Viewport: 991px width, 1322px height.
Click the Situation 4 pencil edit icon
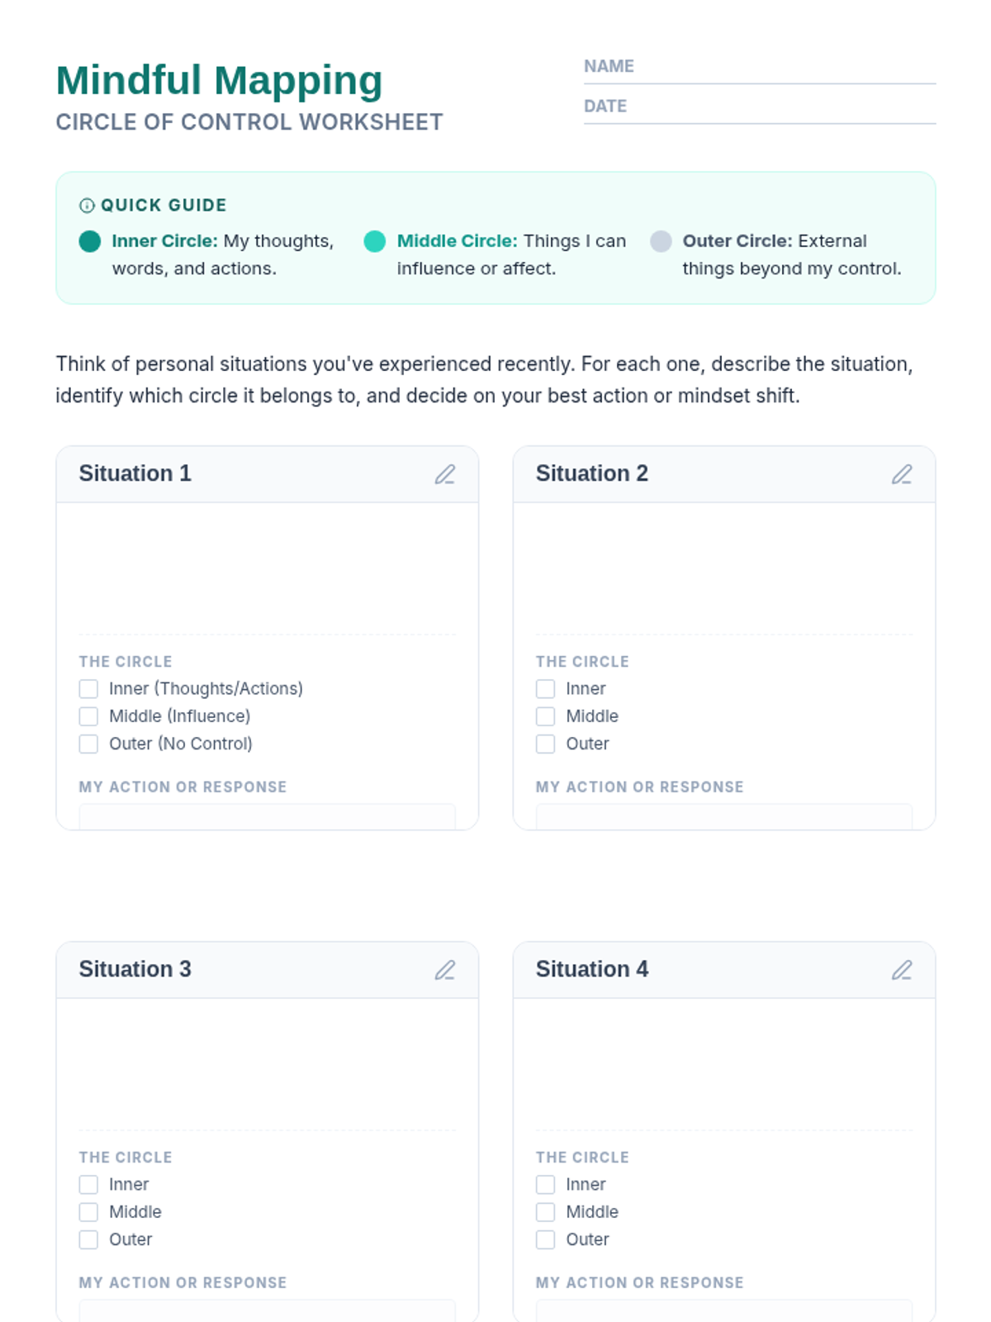[902, 970]
